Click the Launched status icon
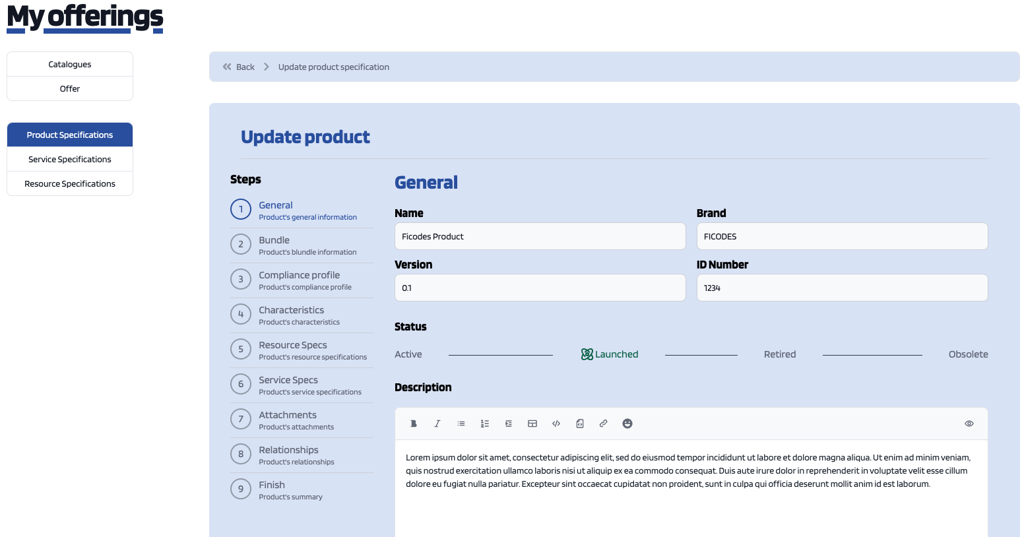The height and width of the screenshot is (537, 1024). click(x=587, y=354)
